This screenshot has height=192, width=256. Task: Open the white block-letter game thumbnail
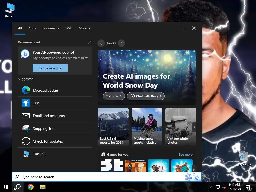[x=112, y=165]
